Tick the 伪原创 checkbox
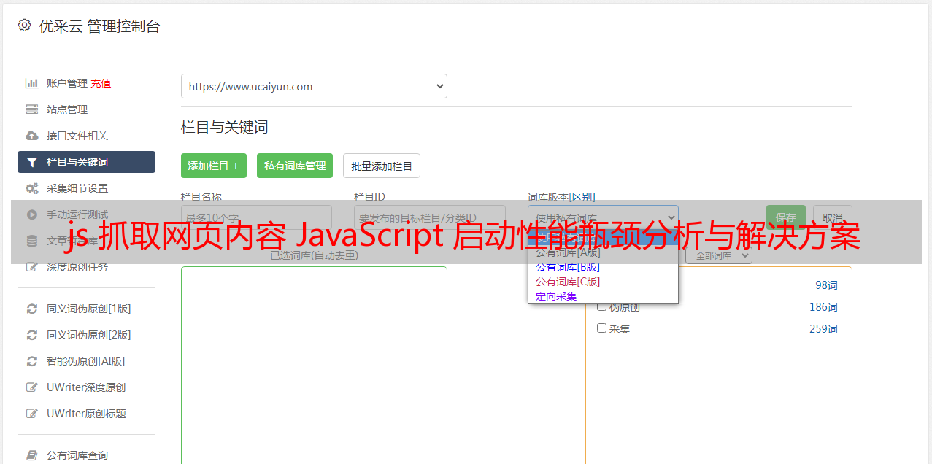Screen dimensions: 932x464 pos(602,306)
